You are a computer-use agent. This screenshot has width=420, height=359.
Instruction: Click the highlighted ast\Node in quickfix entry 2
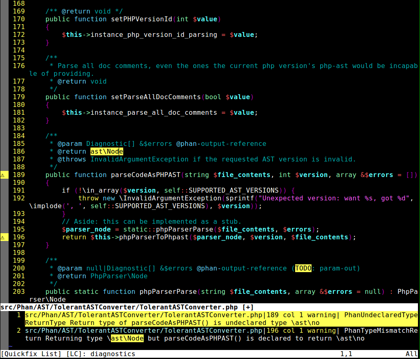127,339
